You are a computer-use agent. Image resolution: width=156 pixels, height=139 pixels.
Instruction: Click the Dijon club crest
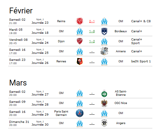(80, 41)
